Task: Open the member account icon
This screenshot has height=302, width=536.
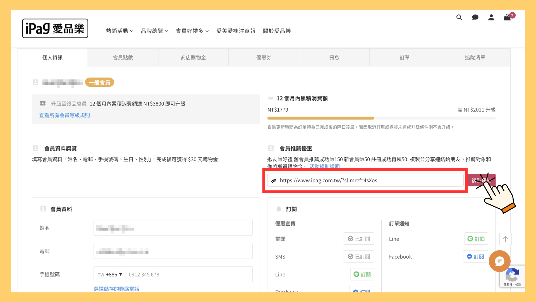Action: [491, 17]
